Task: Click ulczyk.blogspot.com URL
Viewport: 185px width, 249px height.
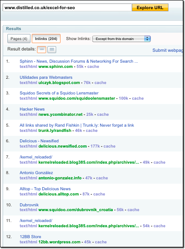Action: (59, 83)
